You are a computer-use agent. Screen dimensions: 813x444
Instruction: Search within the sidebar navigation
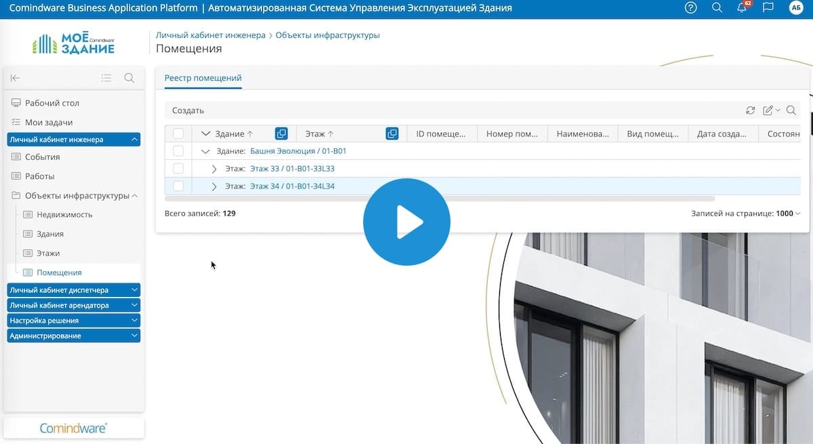pos(129,78)
